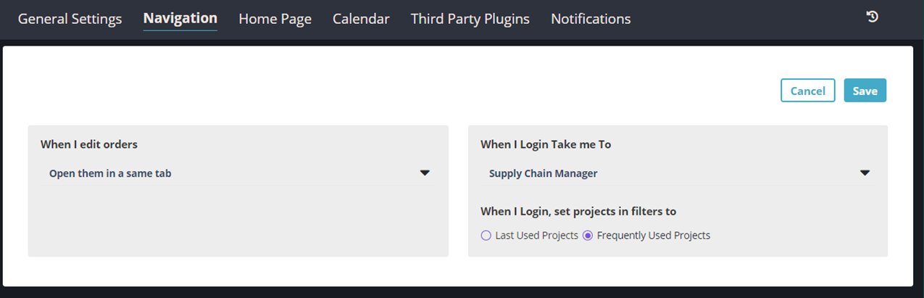The width and height of the screenshot is (924, 298).
Task: Open the settings history icon
Action: click(873, 17)
